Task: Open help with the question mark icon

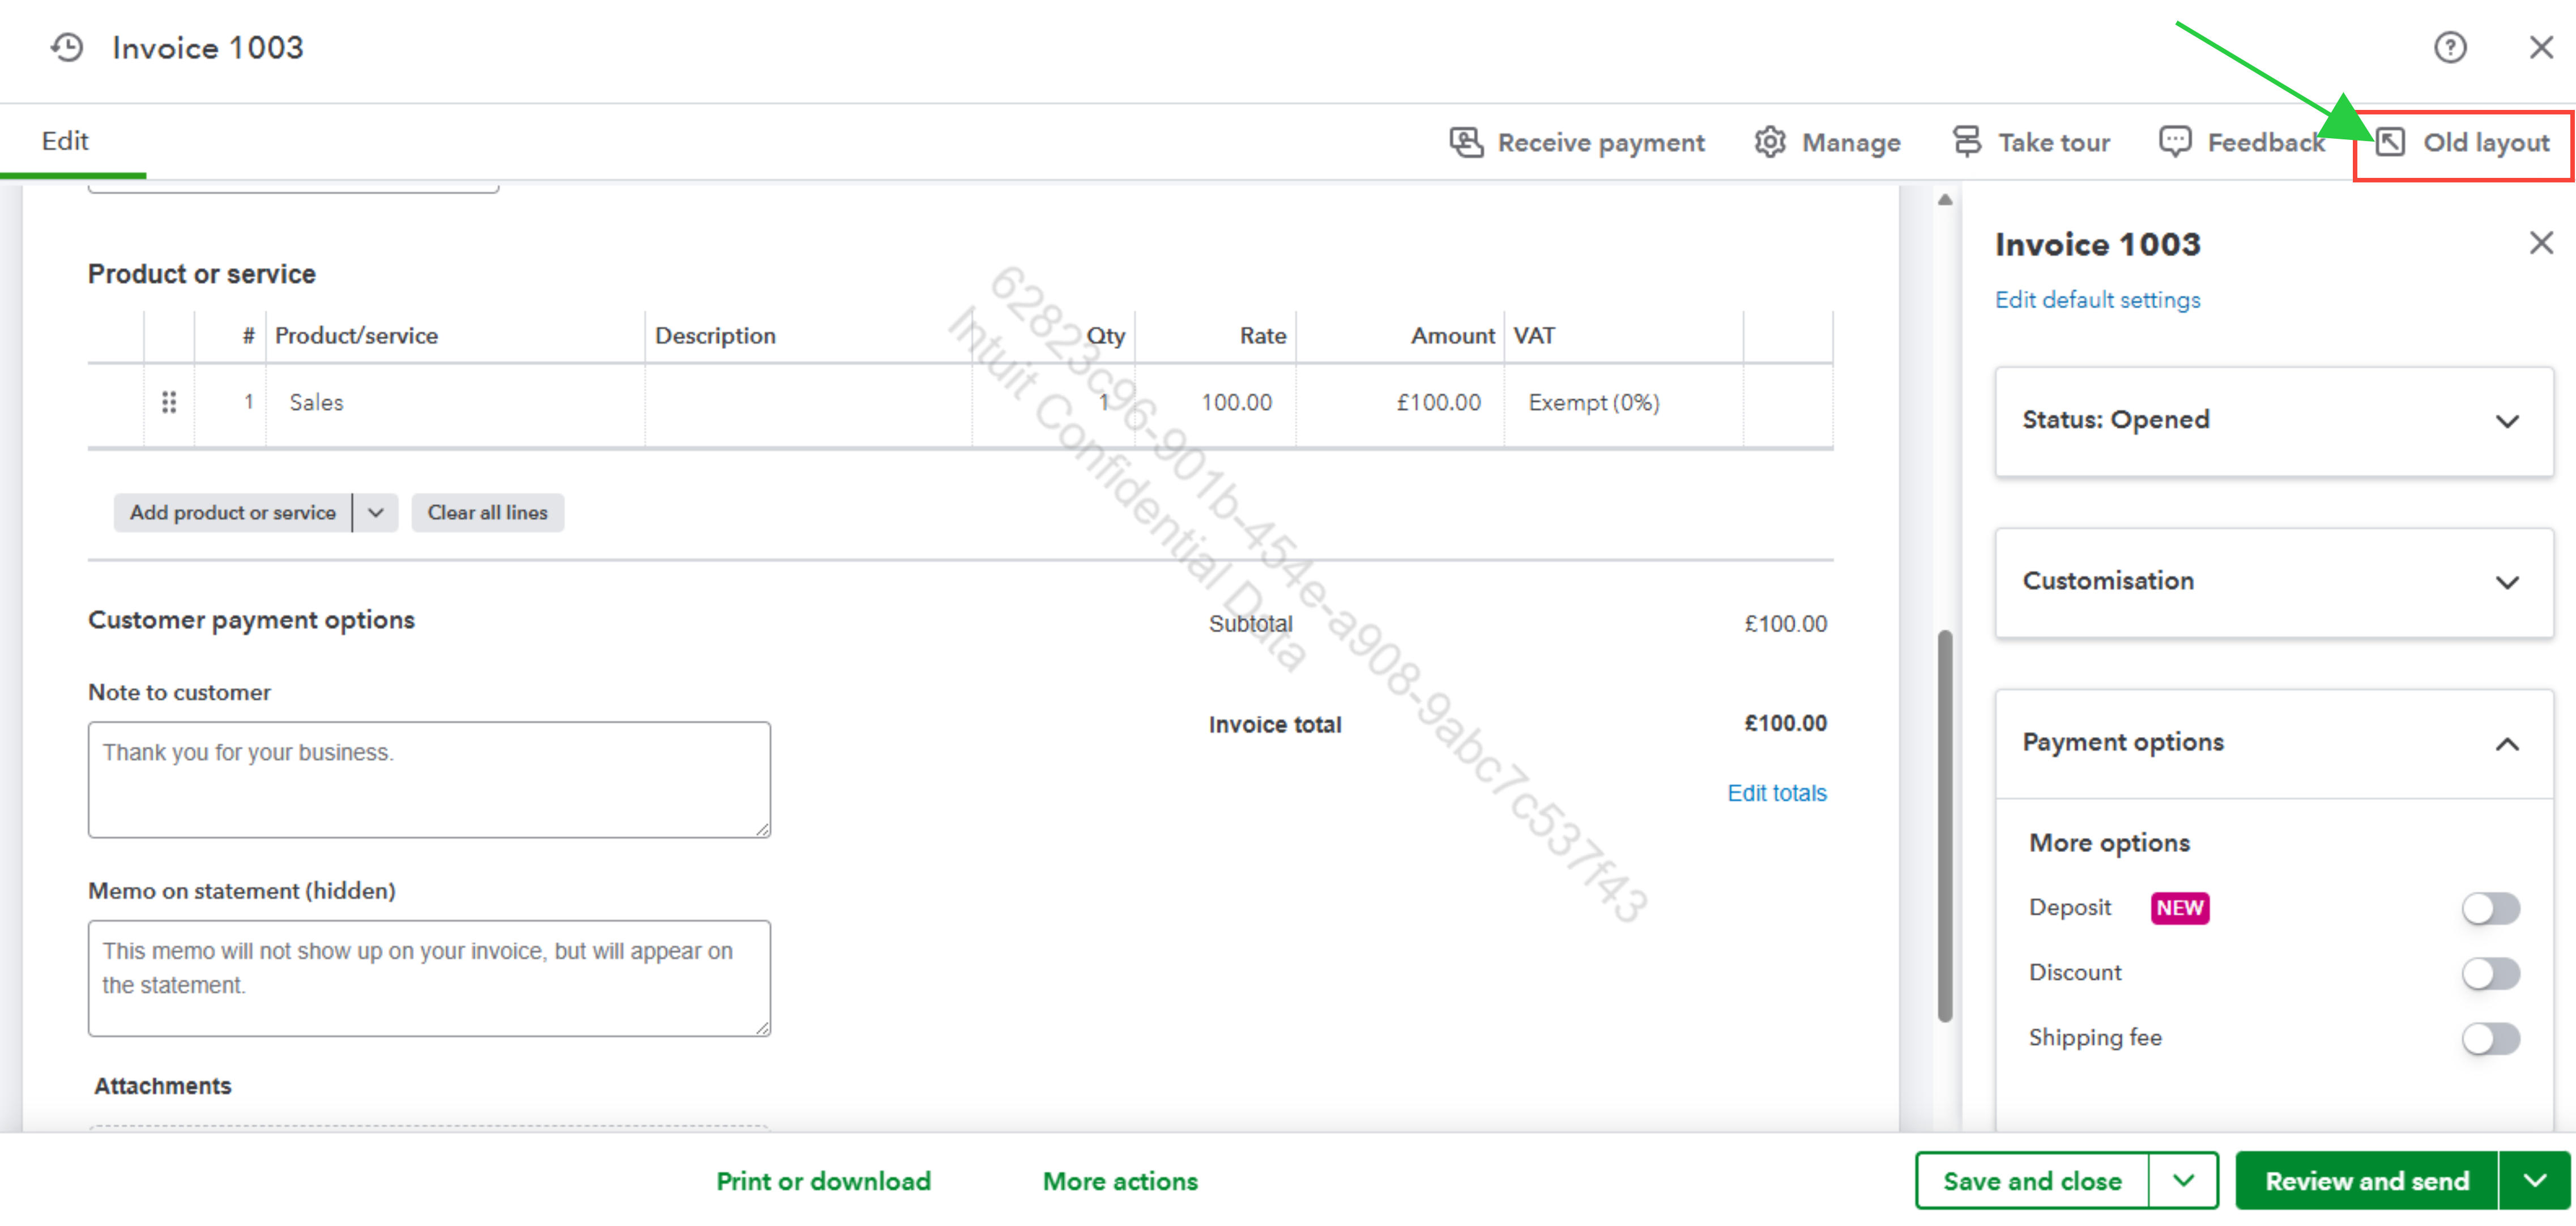Action: (x=2449, y=47)
